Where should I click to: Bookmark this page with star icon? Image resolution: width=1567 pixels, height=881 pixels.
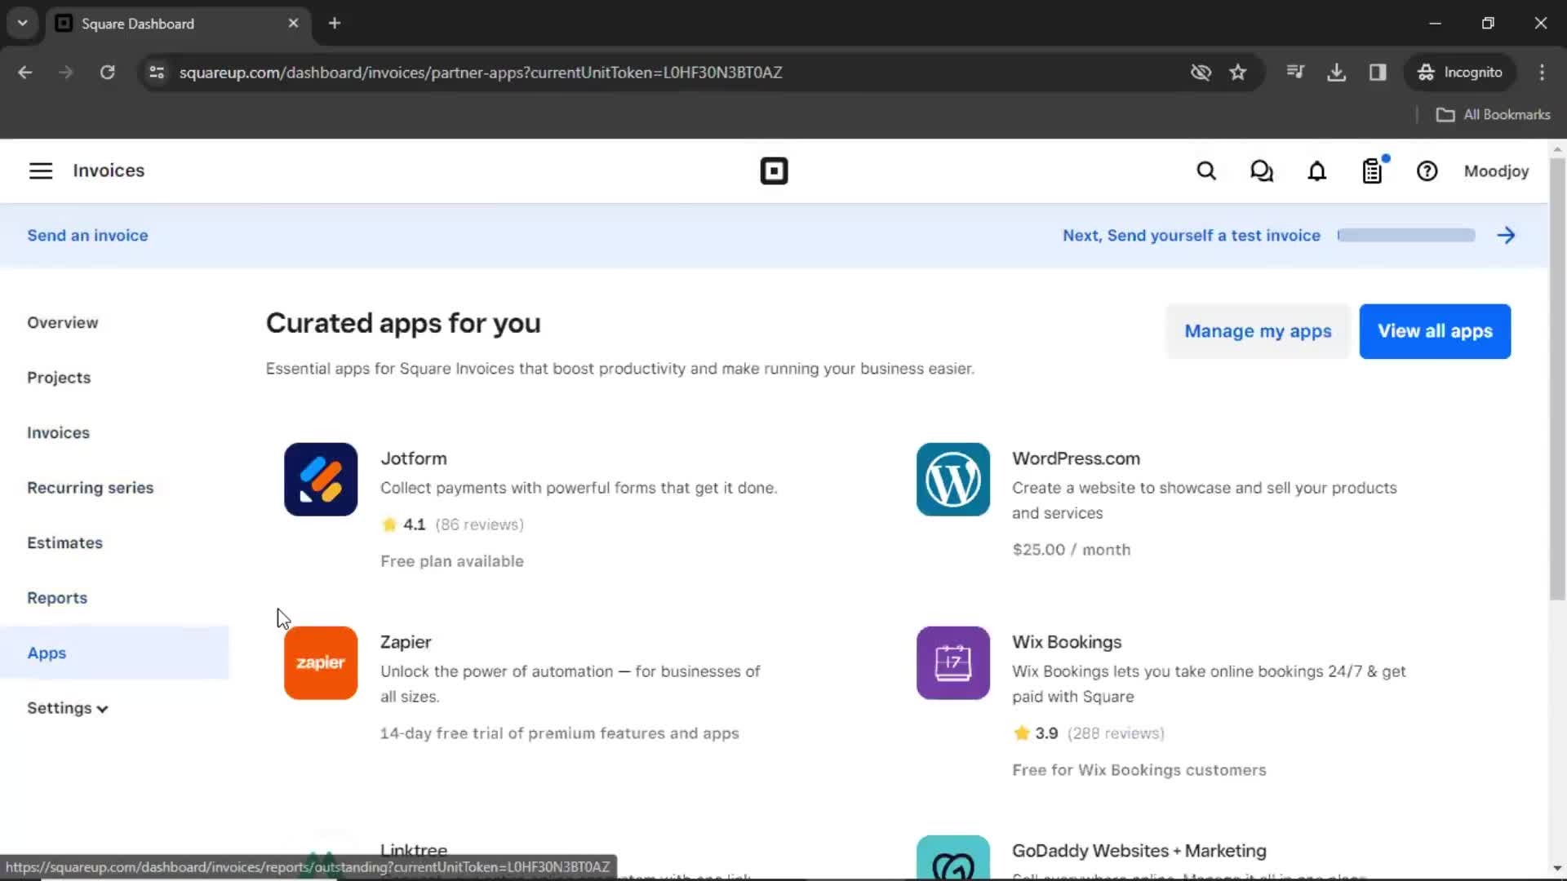point(1238,73)
